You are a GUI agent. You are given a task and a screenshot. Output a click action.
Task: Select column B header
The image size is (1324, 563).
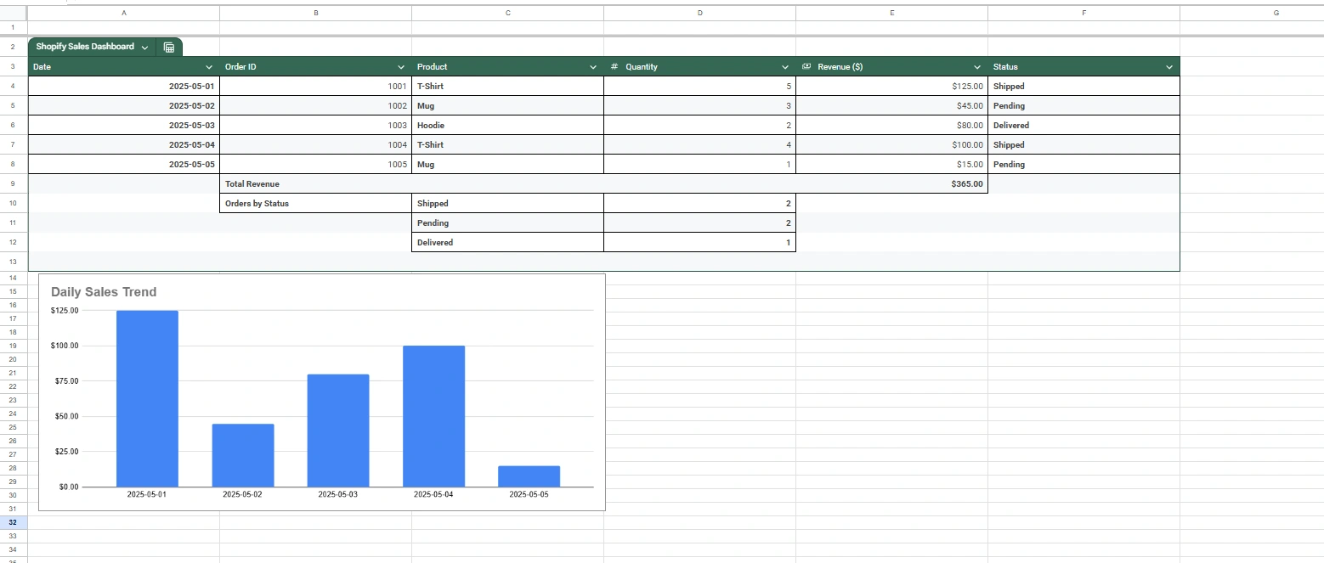click(316, 13)
